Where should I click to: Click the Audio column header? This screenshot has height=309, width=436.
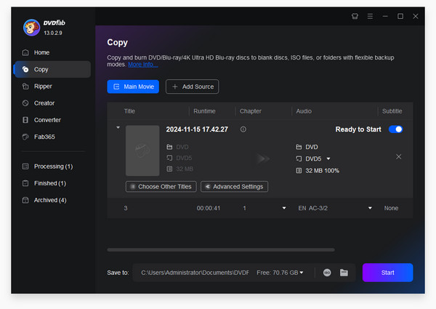coord(304,111)
